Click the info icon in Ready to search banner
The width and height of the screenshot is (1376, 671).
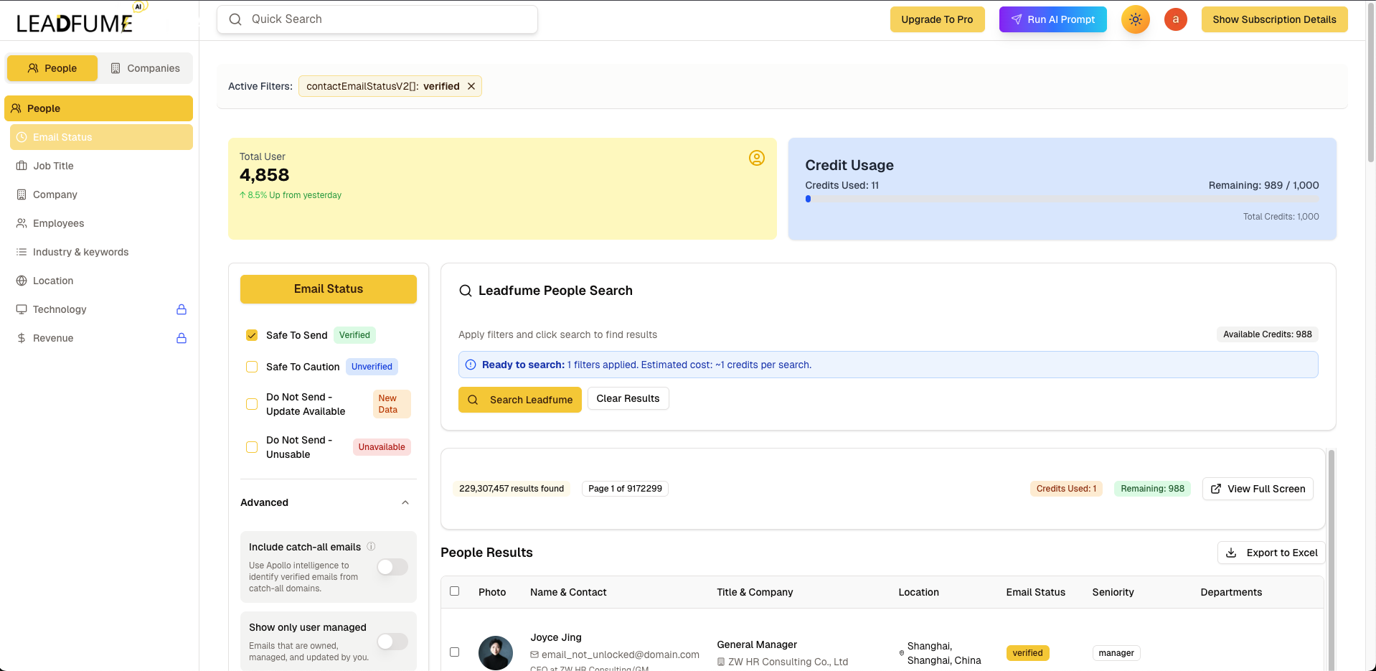coord(471,365)
